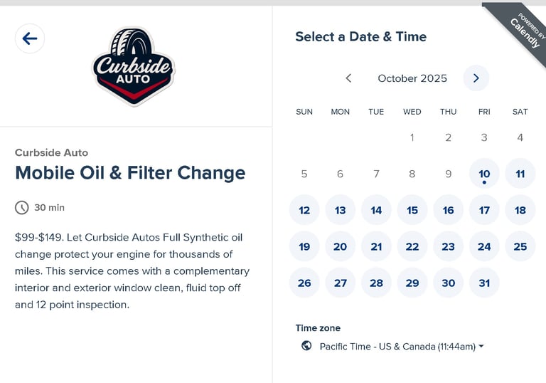The width and height of the screenshot is (546, 383).
Task: Select October 12 on the calendar
Action: click(304, 210)
